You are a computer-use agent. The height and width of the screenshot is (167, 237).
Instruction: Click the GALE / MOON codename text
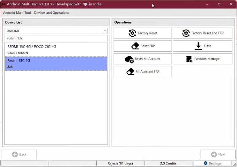18,53
